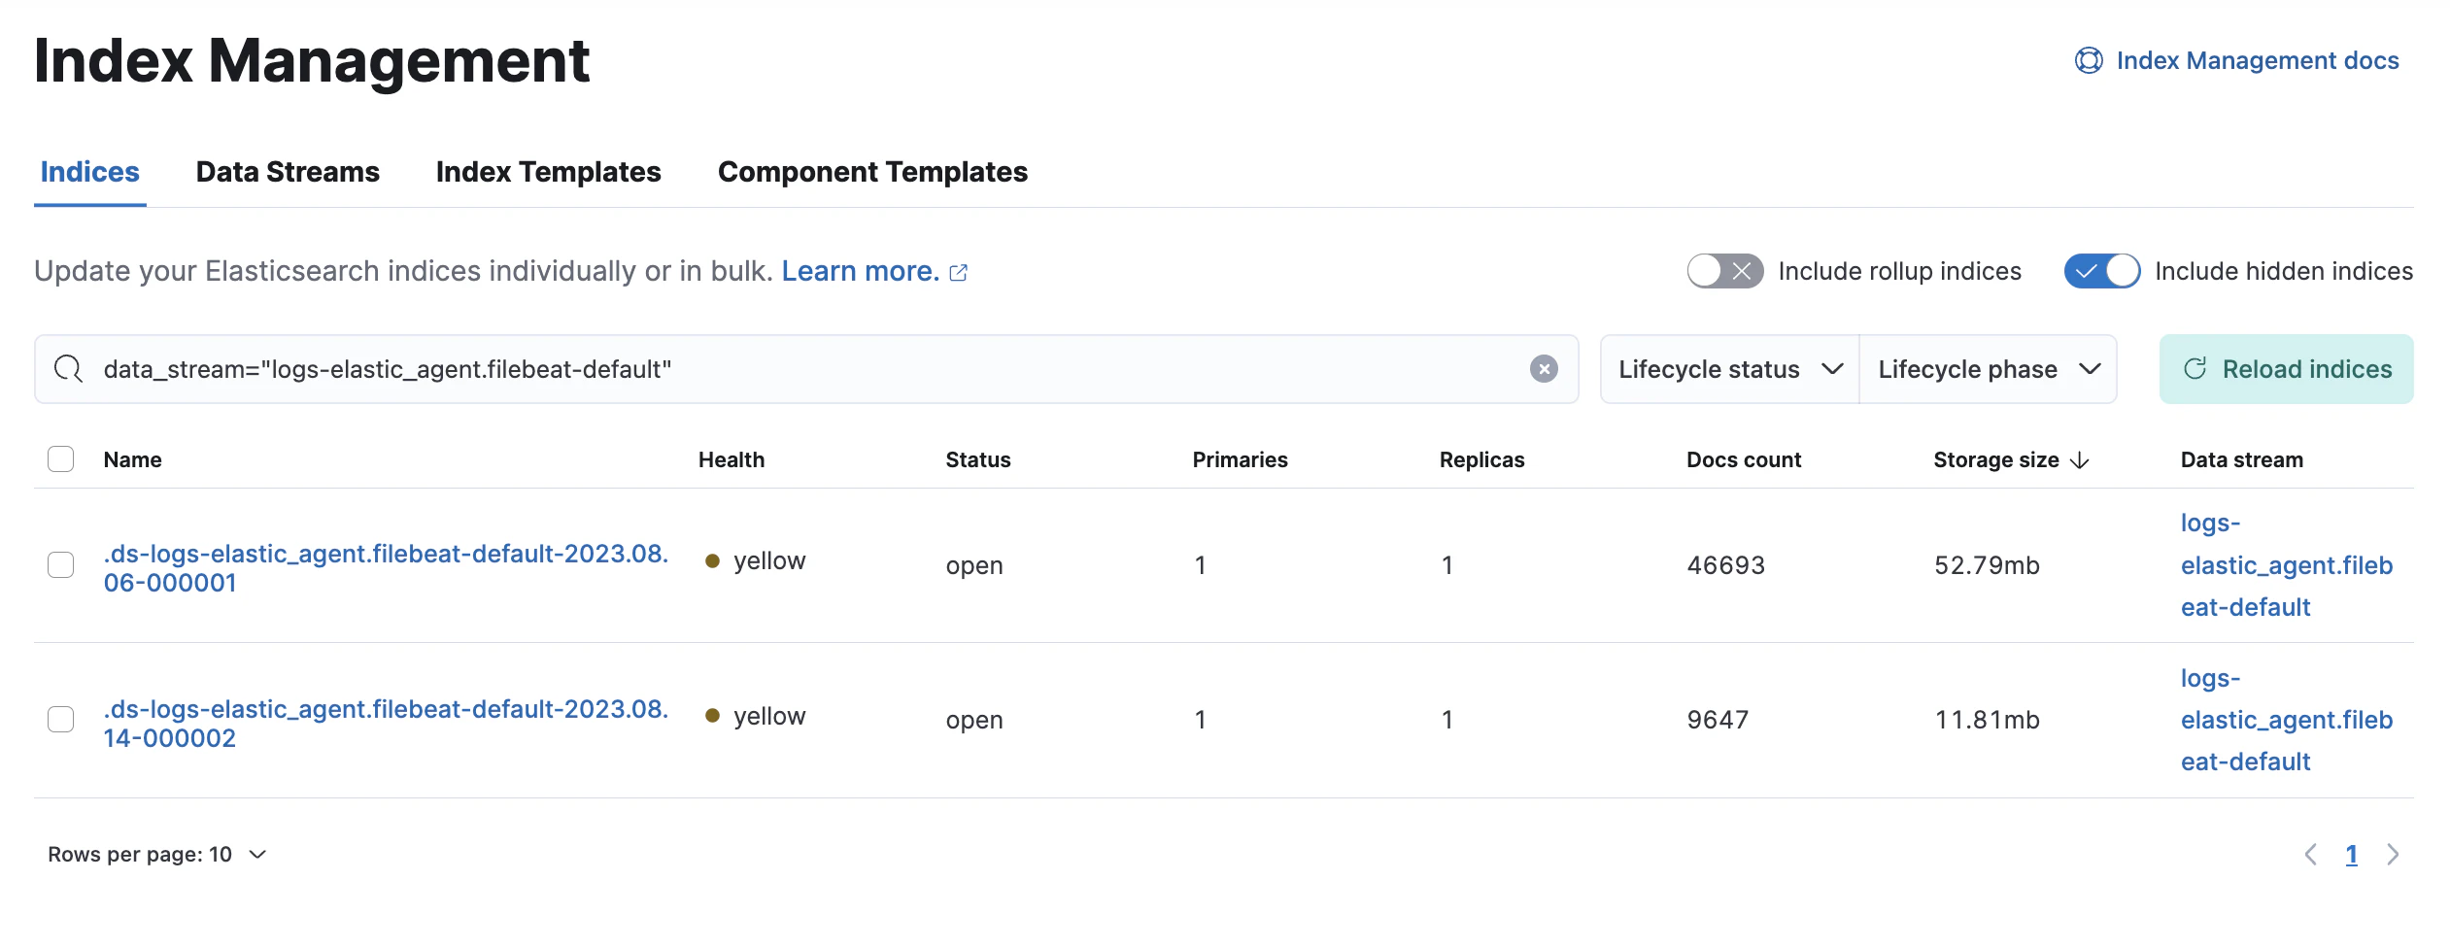
Task: Click the Storage size sort arrow icon
Action: pos(2080,460)
